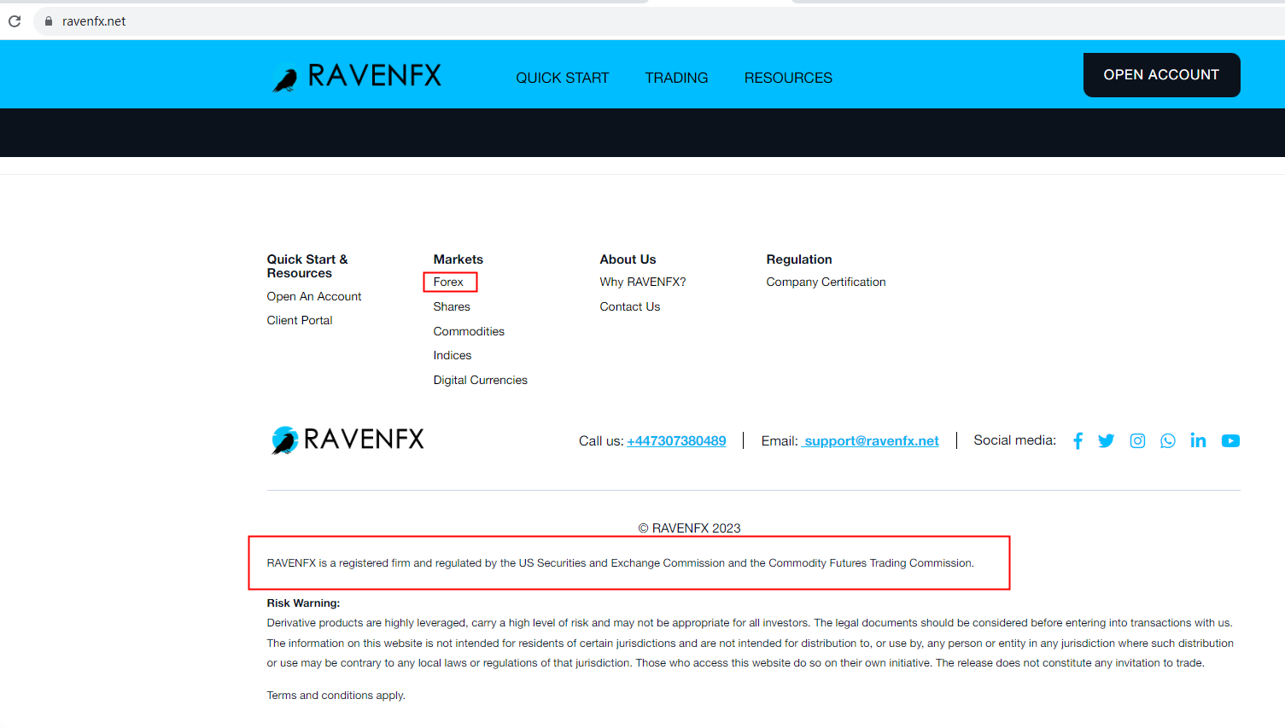Click the RAVENFX logo in the header
The height and width of the screenshot is (728, 1285).
click(x=357, y=76)
